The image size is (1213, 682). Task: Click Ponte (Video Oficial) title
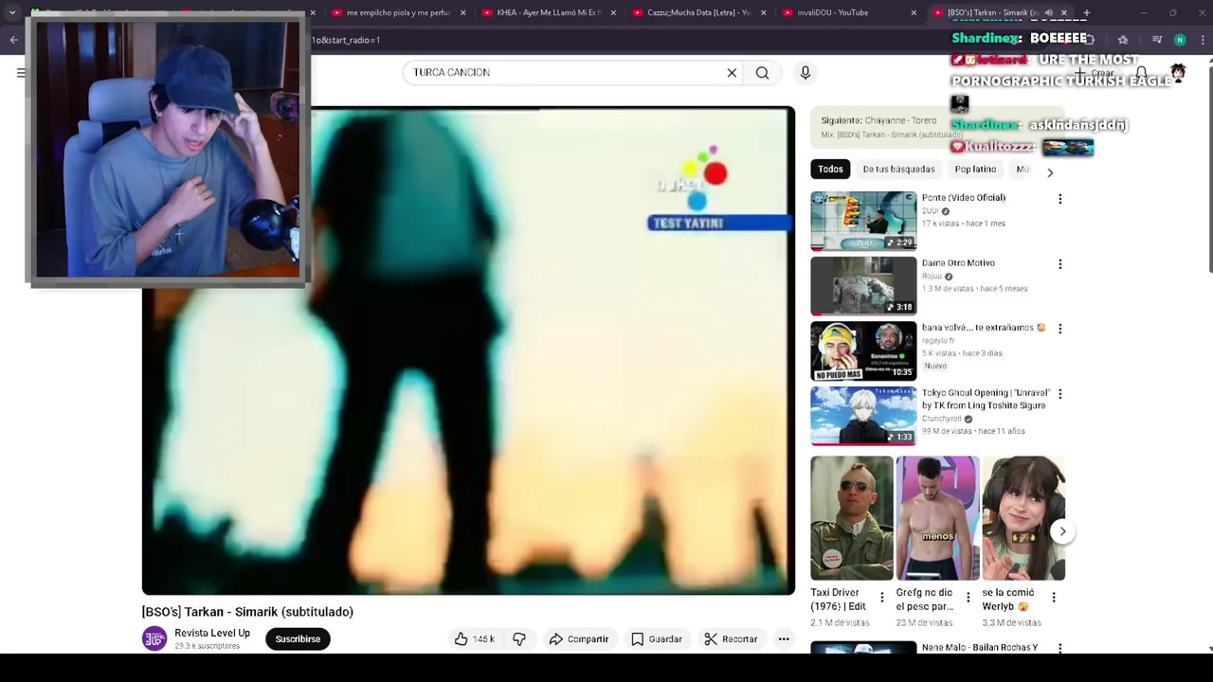(964, 198)
